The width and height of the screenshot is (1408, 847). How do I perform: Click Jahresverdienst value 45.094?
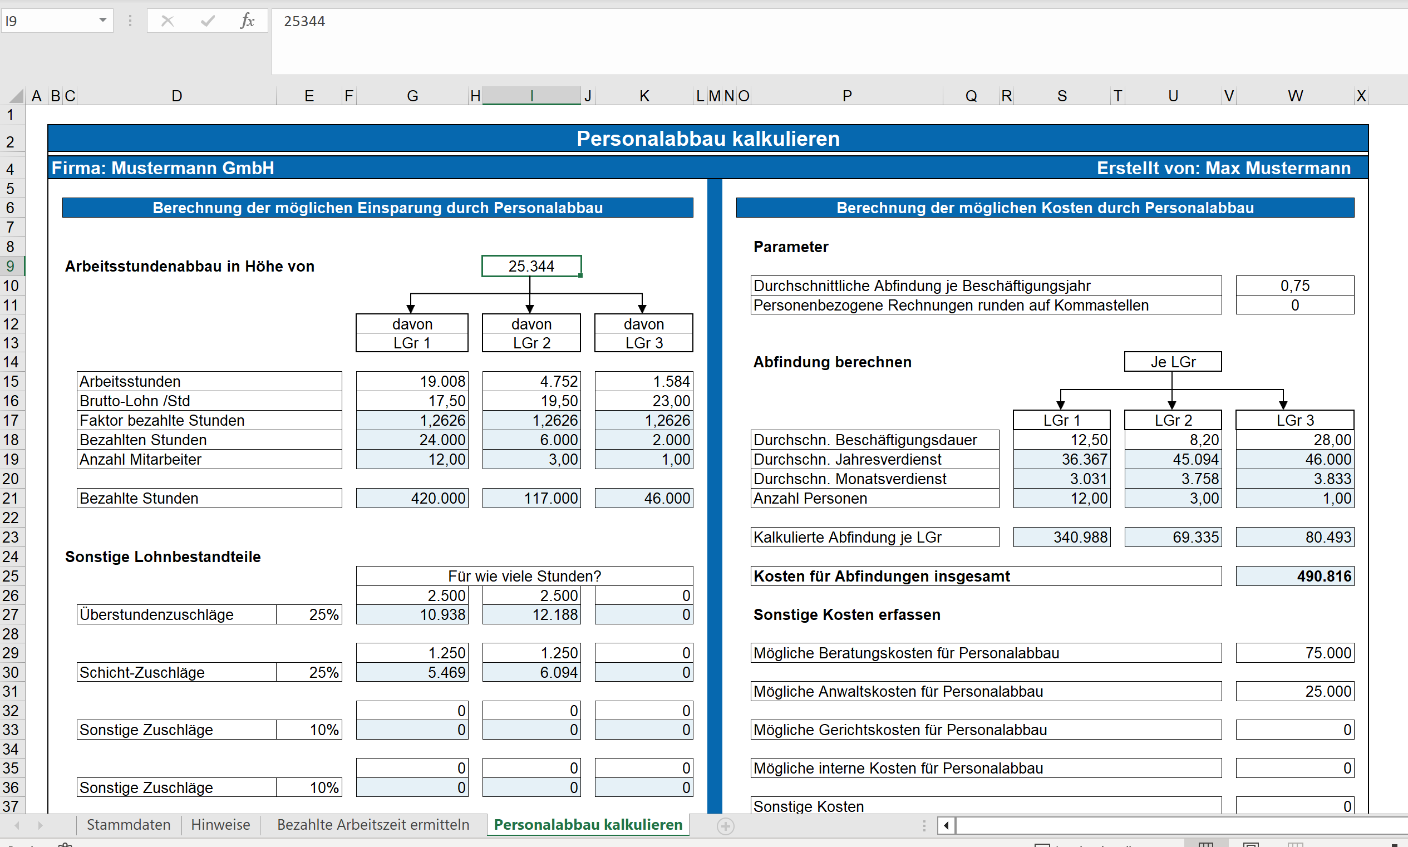tap(1173, 460)
